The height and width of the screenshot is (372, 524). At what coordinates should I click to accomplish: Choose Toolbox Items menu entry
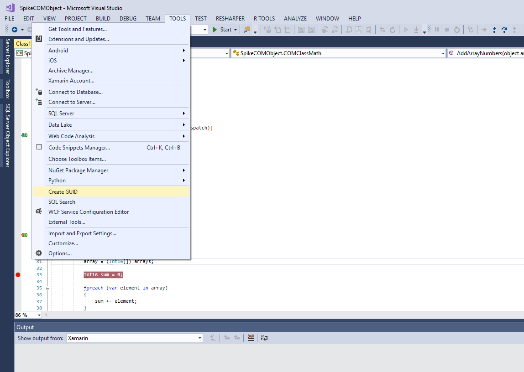click(111, 159)
